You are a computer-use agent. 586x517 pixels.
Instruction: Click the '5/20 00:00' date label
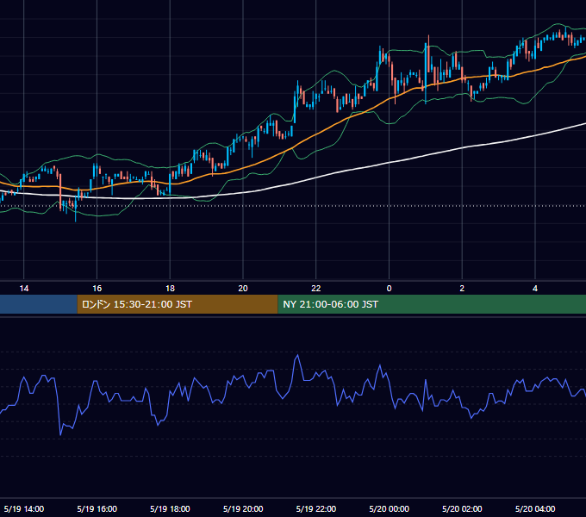[389, 508]
